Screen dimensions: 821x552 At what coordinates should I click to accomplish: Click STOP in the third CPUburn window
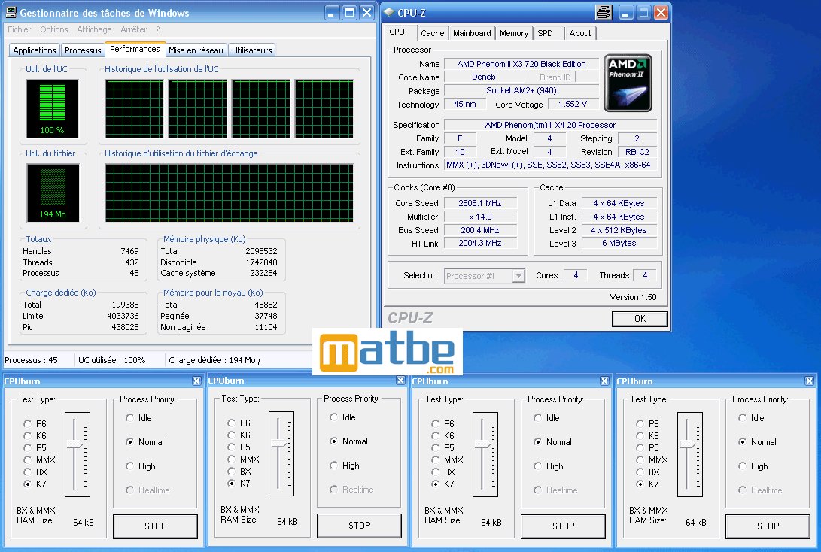coord(564,526)
